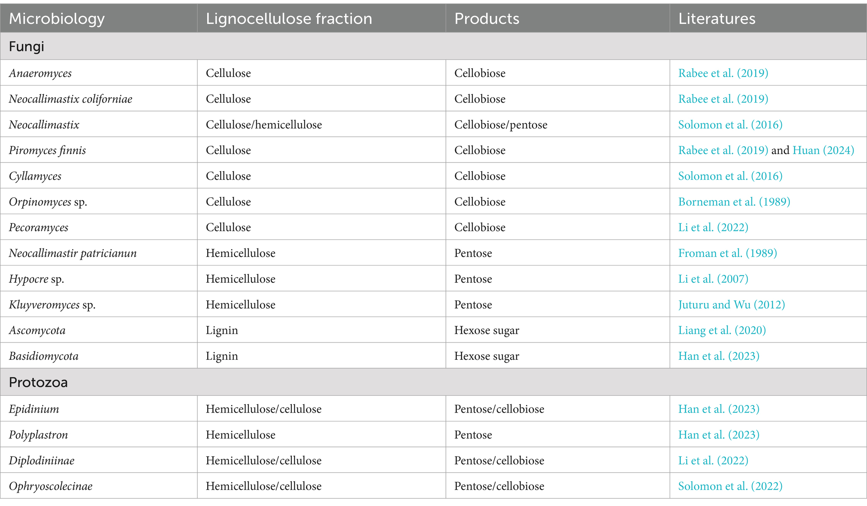867x506 pixels.
Task: Open the Han et al. (2023) link for Basidiomycota
Action: point(719,356)
